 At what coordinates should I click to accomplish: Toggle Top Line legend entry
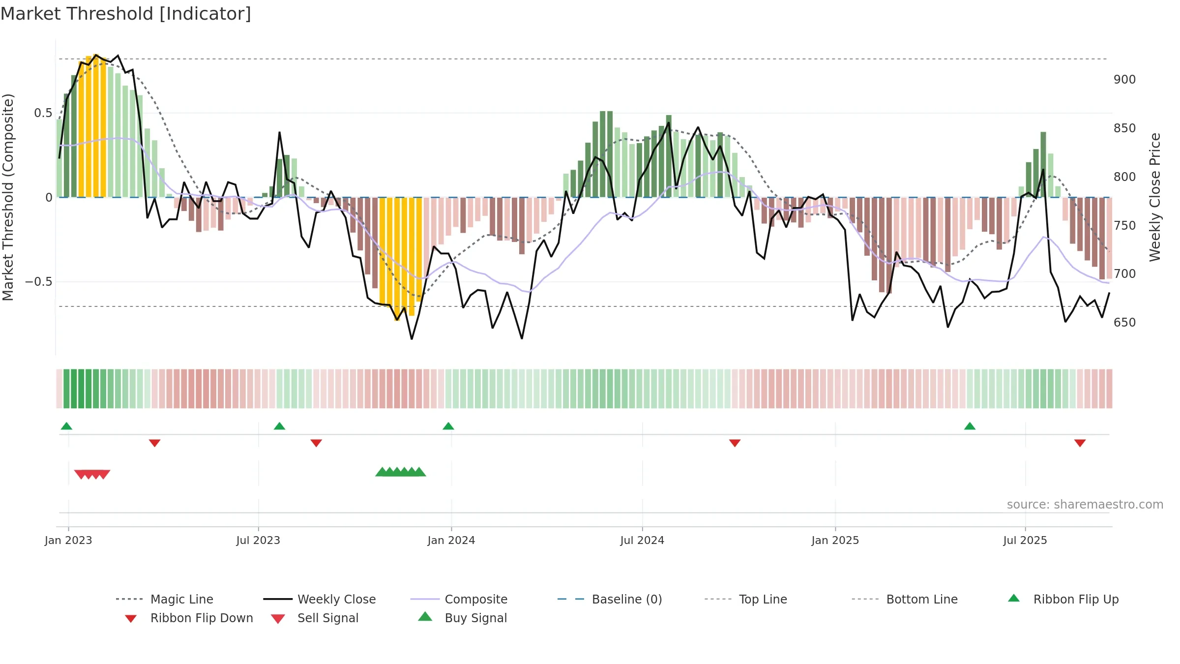(746, 599)
